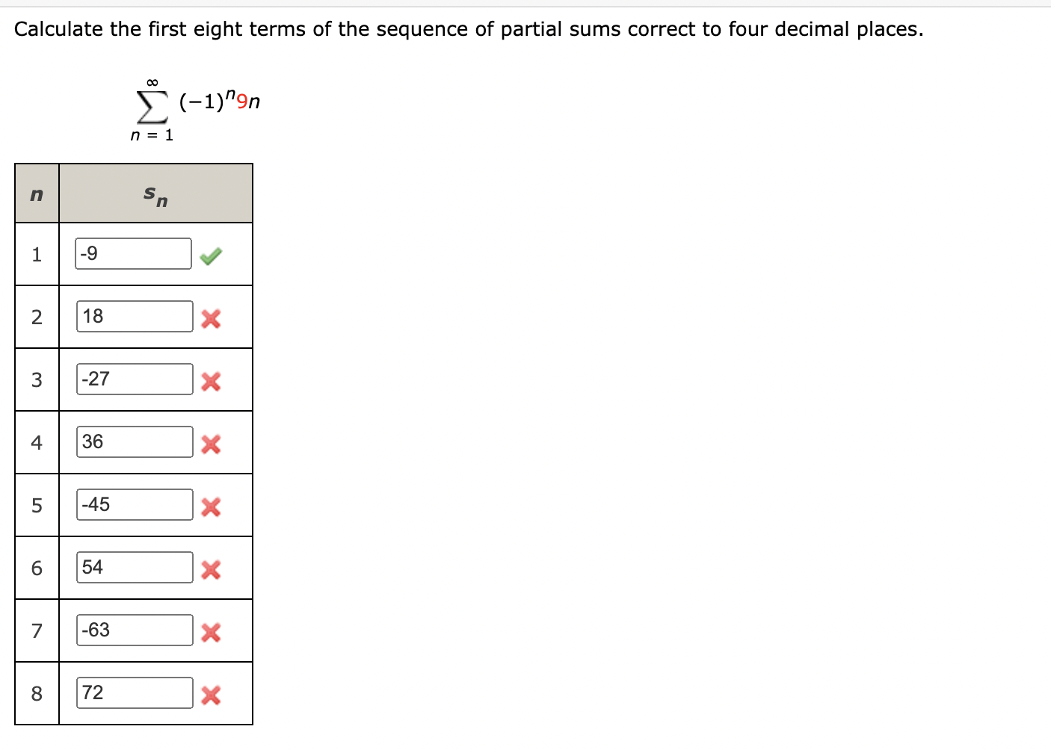The width and height of the screenshot is (1051, 750).
Task: Click the green checkmark beside answer -9
Action: 212,255
